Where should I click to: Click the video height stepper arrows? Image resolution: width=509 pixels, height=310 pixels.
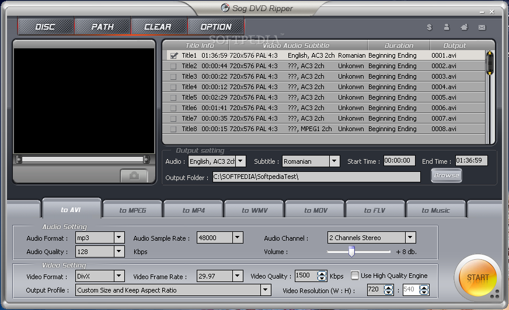tap(424, 290)
